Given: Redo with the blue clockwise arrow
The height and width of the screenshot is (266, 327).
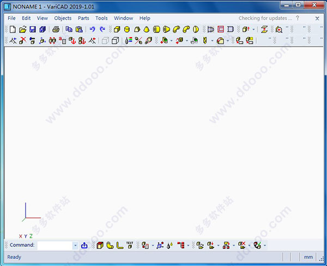Looking at the screenshot, I should pyautogui.click(x=102, y=29).
